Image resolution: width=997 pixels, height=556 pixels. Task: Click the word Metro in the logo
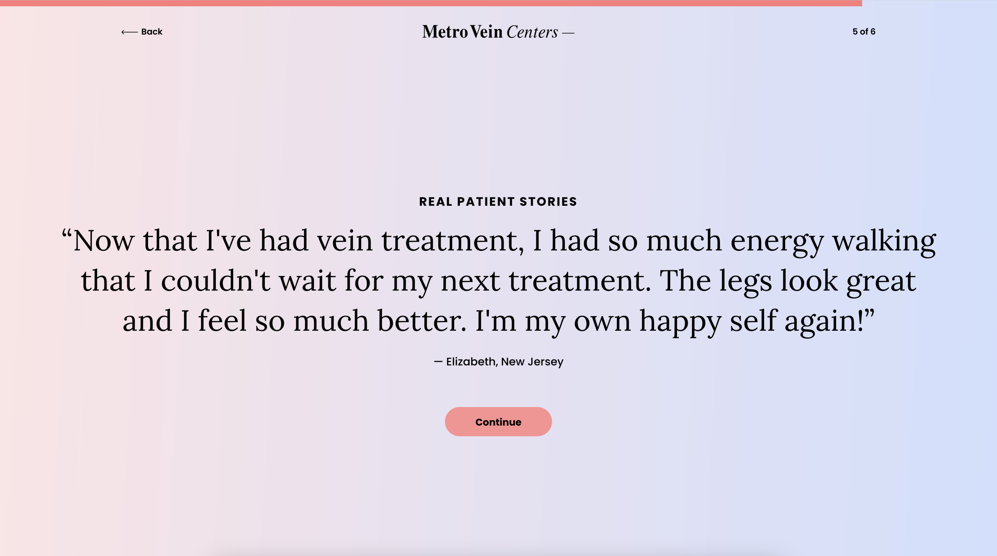pos(445,32)
